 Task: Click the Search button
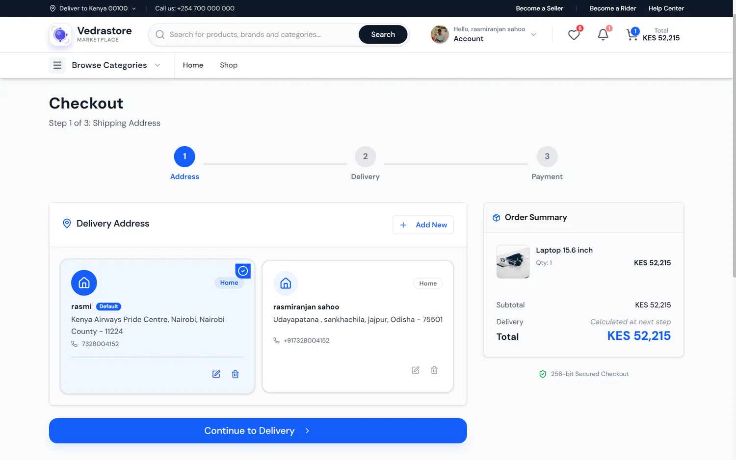point(383,34)
